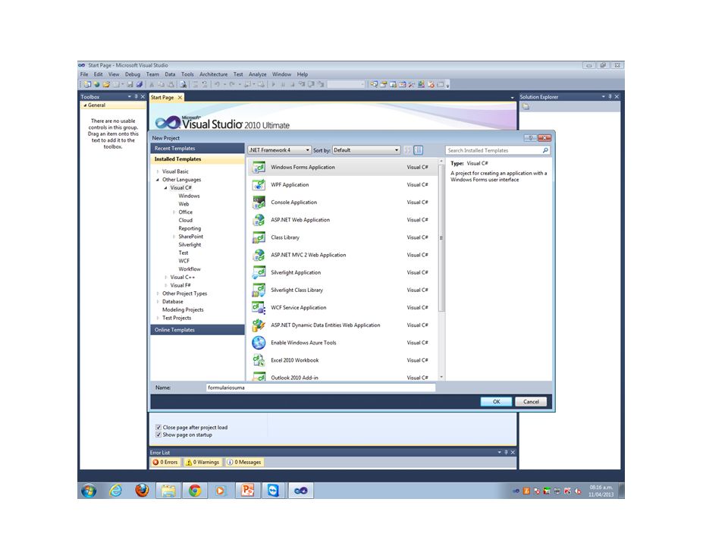Open the Debug menu
The height and width of the screenshot is (546, 728).
pyautogui.click(x=132, y=74)
